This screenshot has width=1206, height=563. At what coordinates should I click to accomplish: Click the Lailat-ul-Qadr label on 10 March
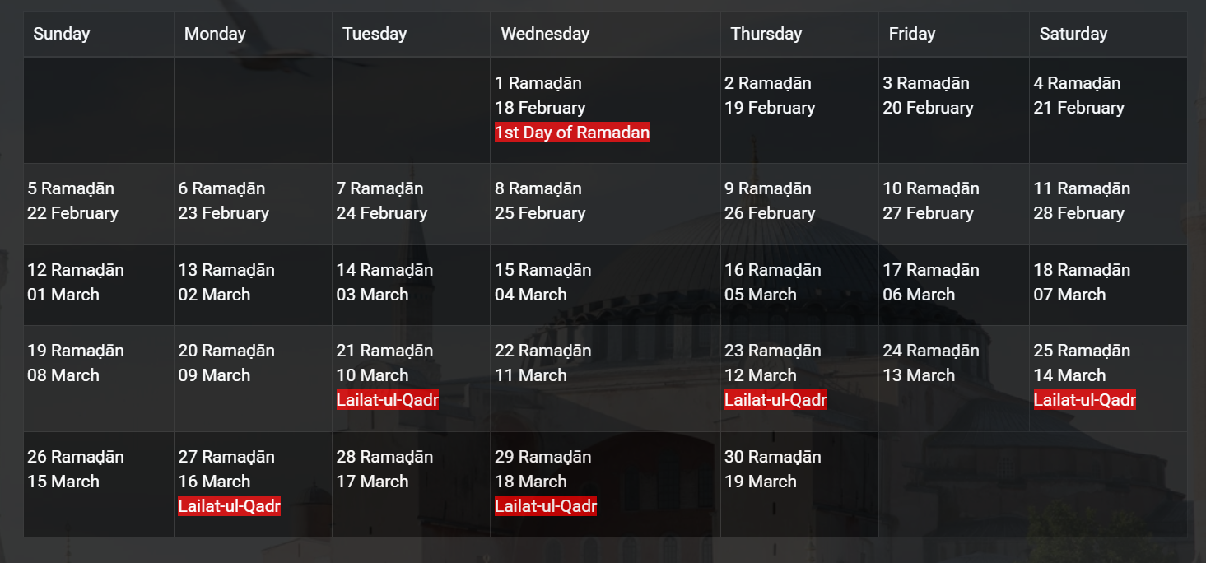tap(387, 400)
